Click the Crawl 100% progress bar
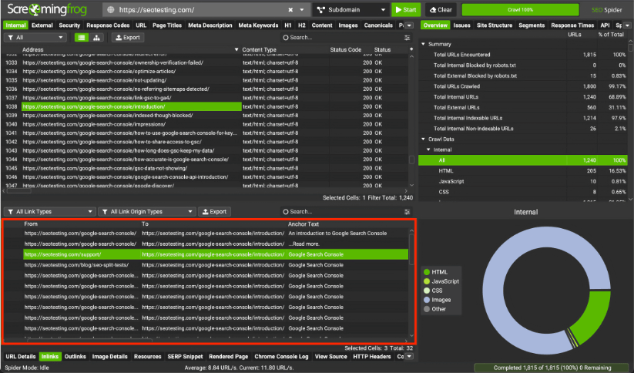 coord(521,10)
